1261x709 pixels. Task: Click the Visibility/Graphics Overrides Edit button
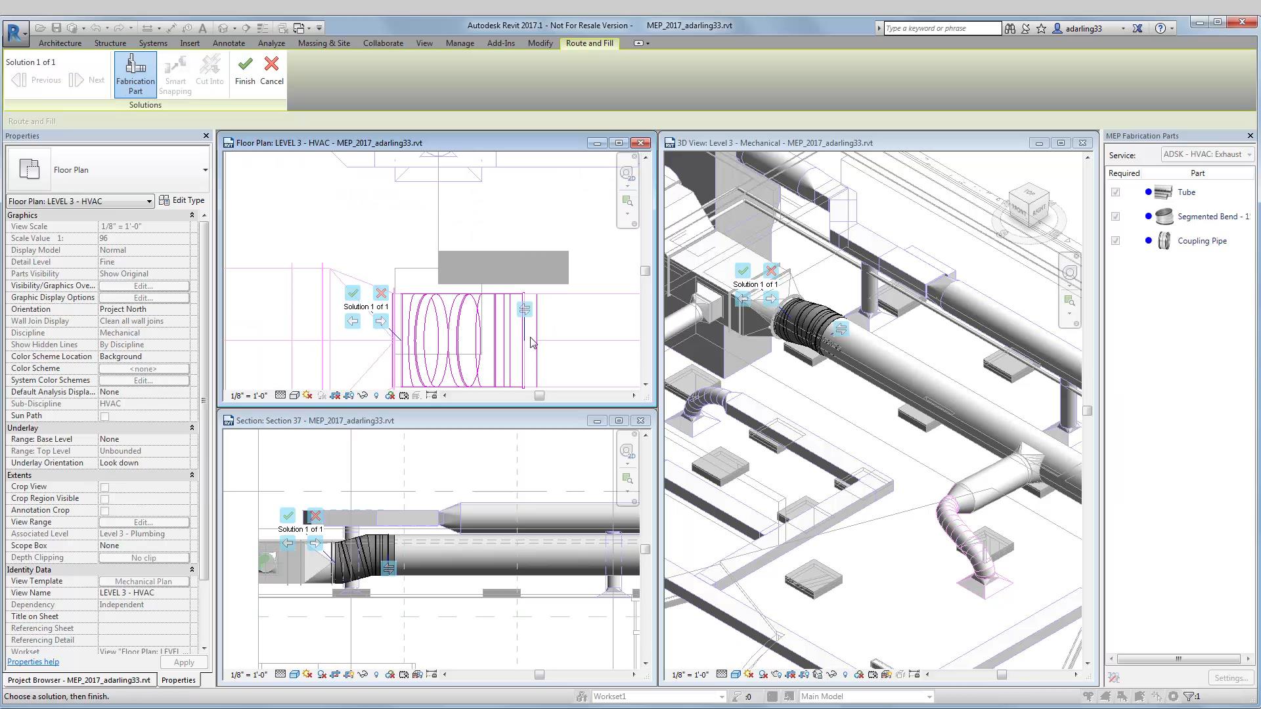pos(143,286)
